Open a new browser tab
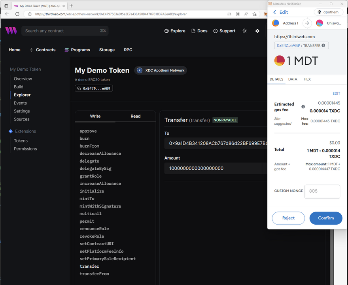Screen dimensions: 348x285 (x=71, y=6)
